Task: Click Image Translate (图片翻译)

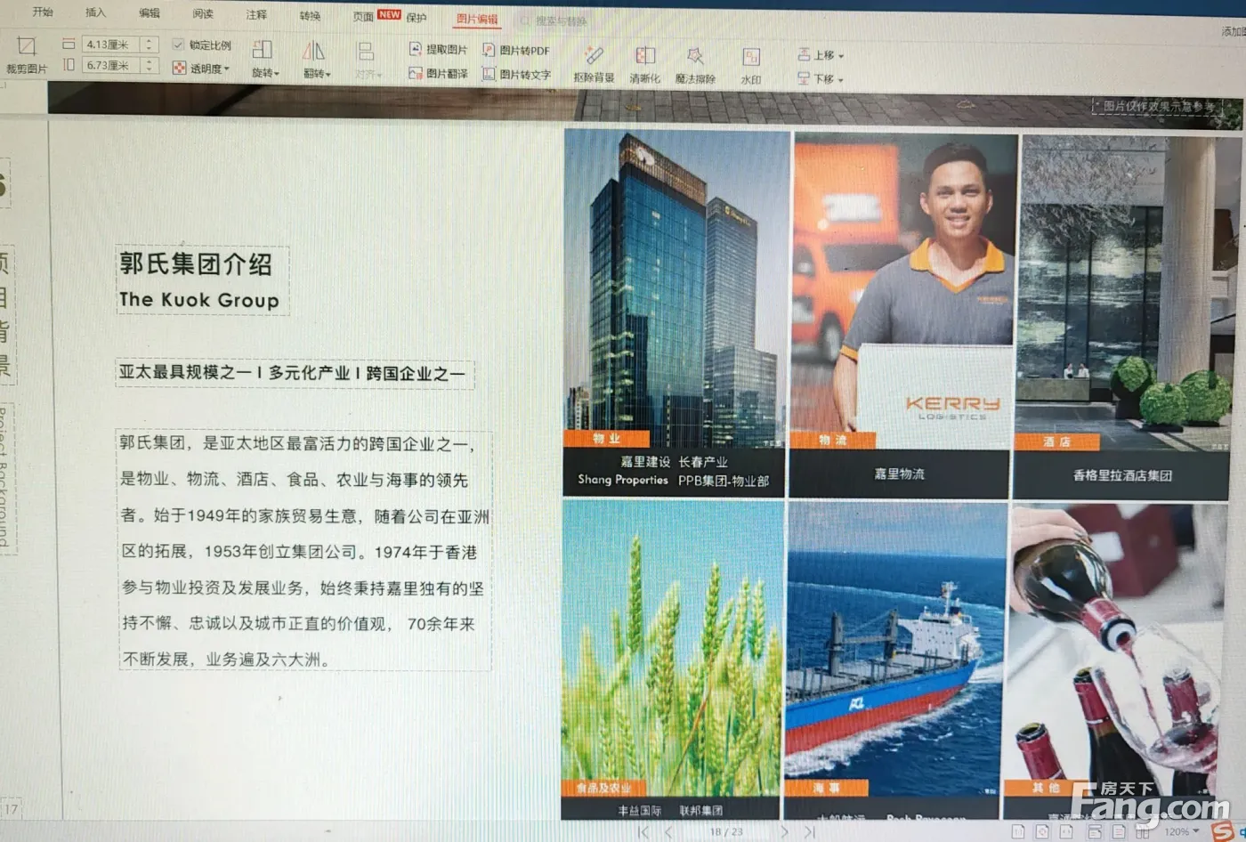Action: click(438, 74)
